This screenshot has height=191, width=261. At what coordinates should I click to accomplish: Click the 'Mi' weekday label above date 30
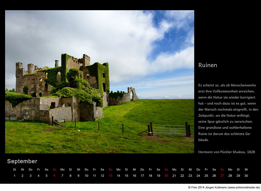246,170
